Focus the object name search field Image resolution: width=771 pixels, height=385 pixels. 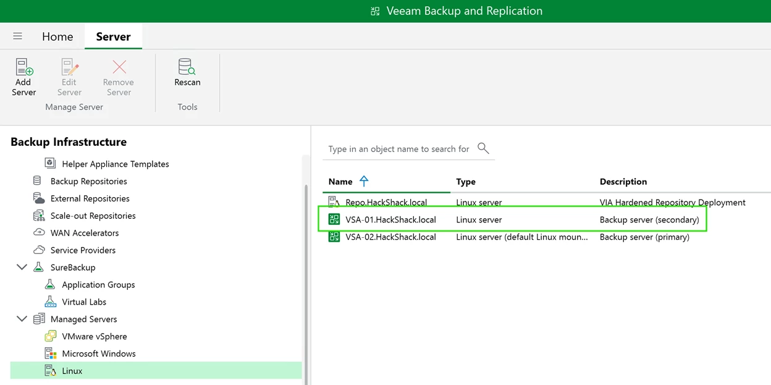pos(398,149)
